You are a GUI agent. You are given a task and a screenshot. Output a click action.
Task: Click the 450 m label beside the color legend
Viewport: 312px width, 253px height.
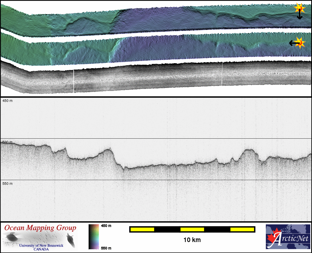(106, 226)
